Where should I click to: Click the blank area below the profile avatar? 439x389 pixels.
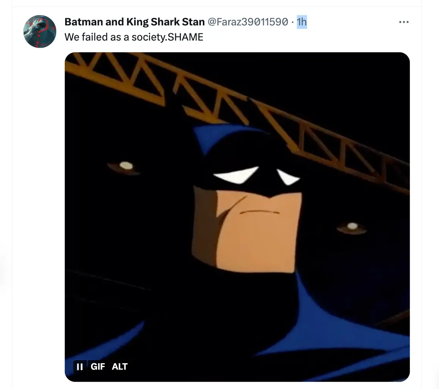click(x=40, y=190)
